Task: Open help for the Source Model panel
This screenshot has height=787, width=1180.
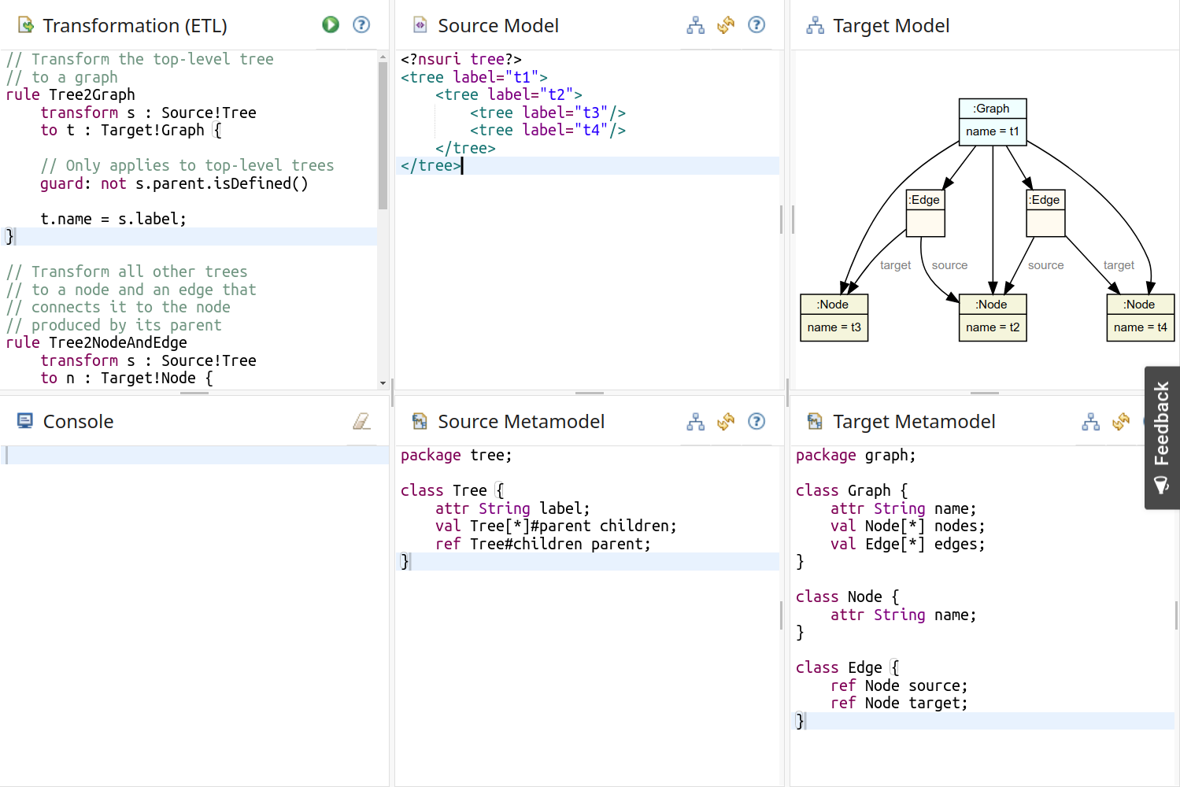Action: [x=756, y=25]
